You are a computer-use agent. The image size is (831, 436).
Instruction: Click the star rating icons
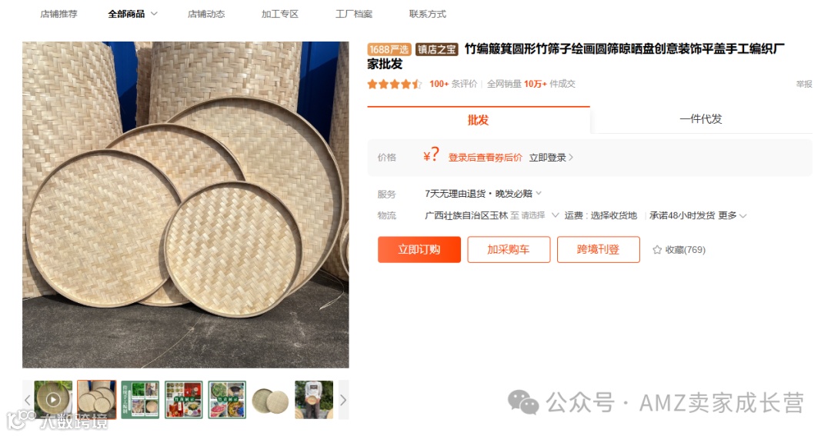click(394, 84)
